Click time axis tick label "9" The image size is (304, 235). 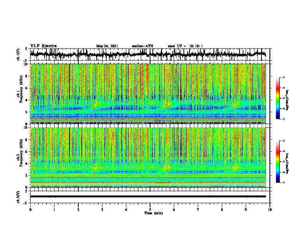(246, 210)
